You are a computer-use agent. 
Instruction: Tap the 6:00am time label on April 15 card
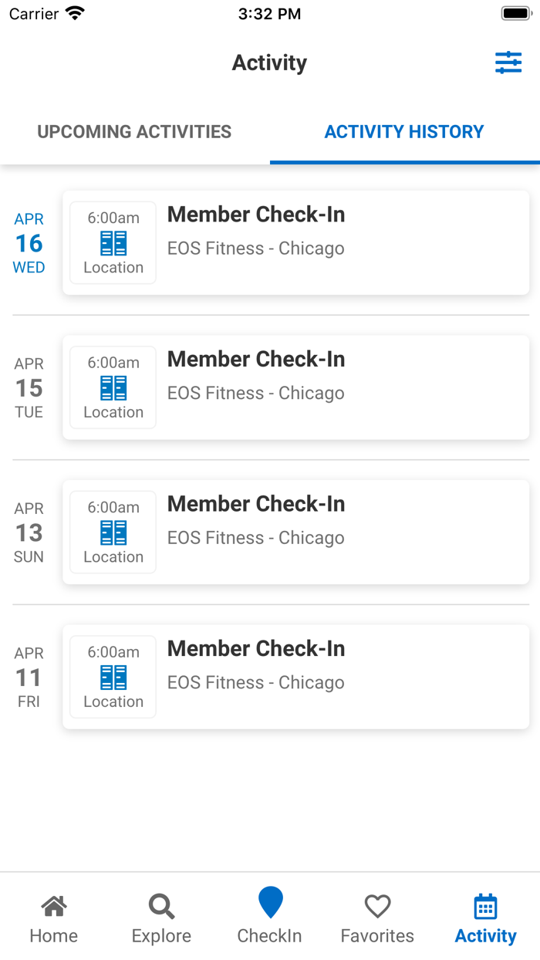pos(112,363)
